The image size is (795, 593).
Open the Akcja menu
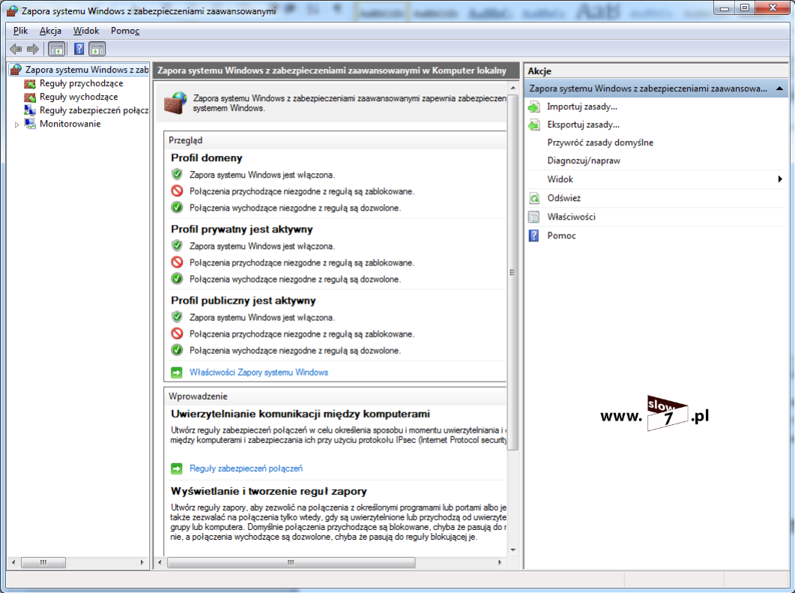pyautogui.click(x=51, y=31)
